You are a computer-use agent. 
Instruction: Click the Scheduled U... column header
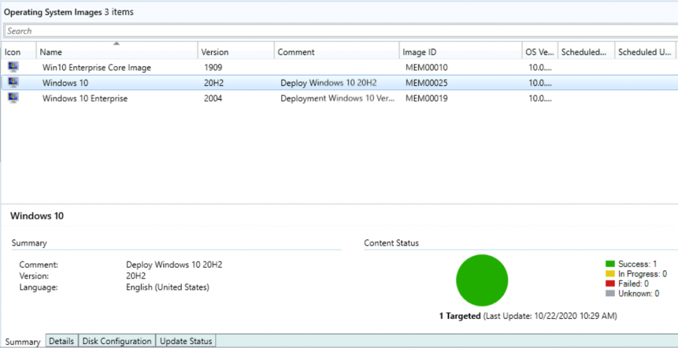click(645, 52)
